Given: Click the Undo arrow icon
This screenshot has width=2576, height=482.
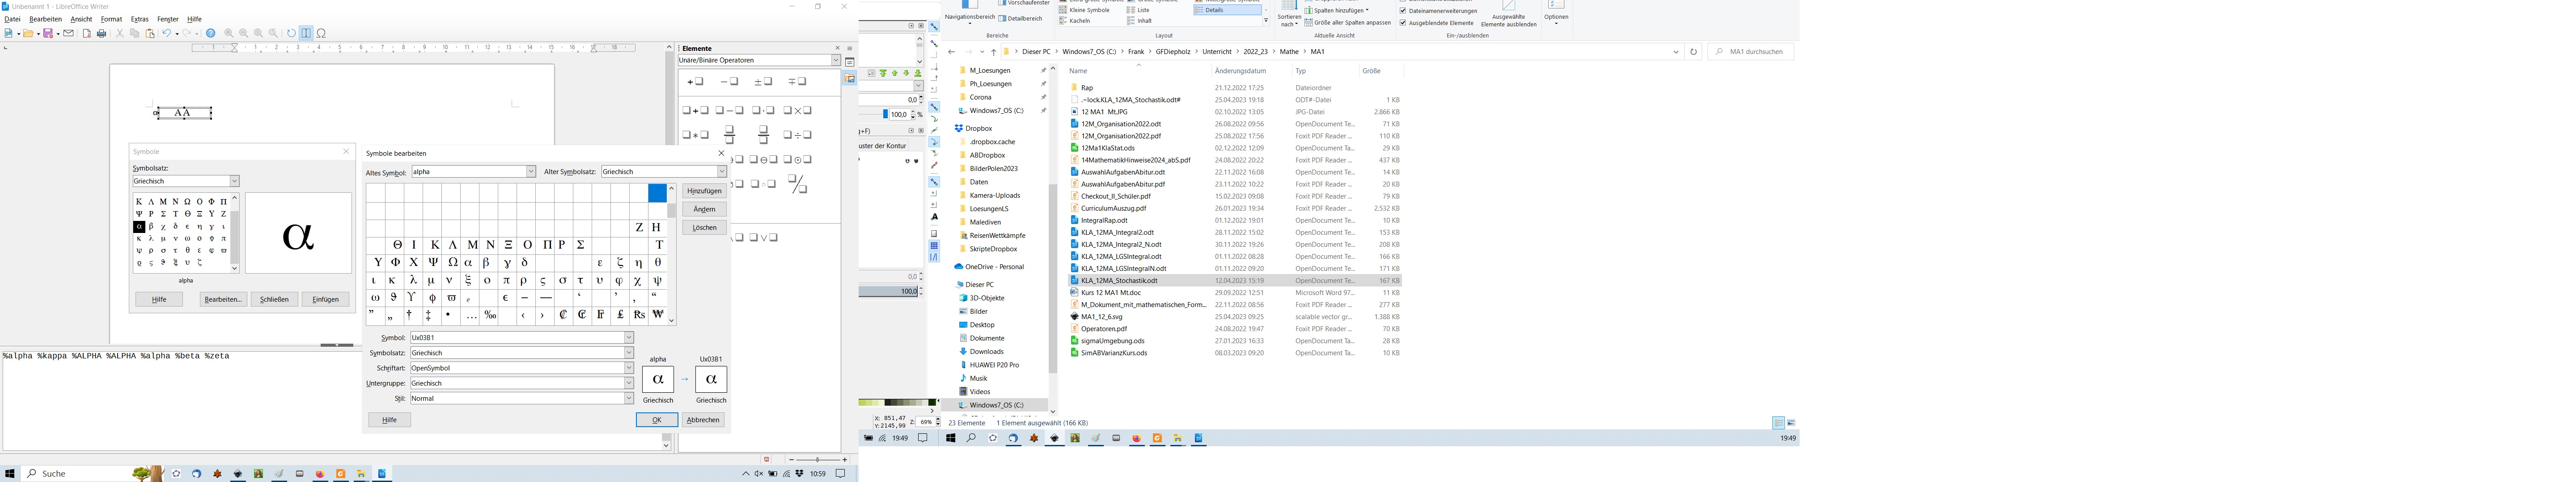Looking at the screenshot, I should pos(167,33).
